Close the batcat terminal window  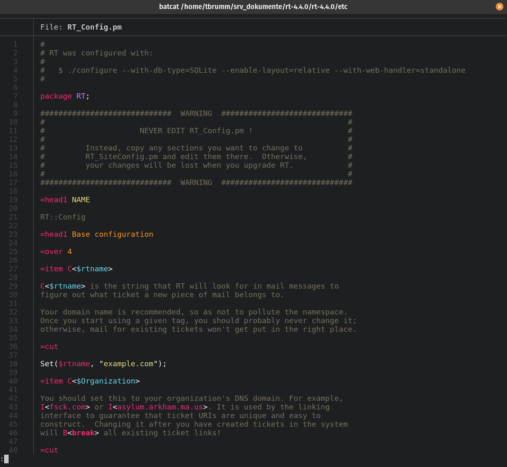(x=499, y=7)
